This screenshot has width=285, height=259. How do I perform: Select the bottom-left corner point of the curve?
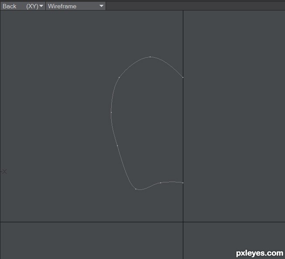(x=136, y=189)
